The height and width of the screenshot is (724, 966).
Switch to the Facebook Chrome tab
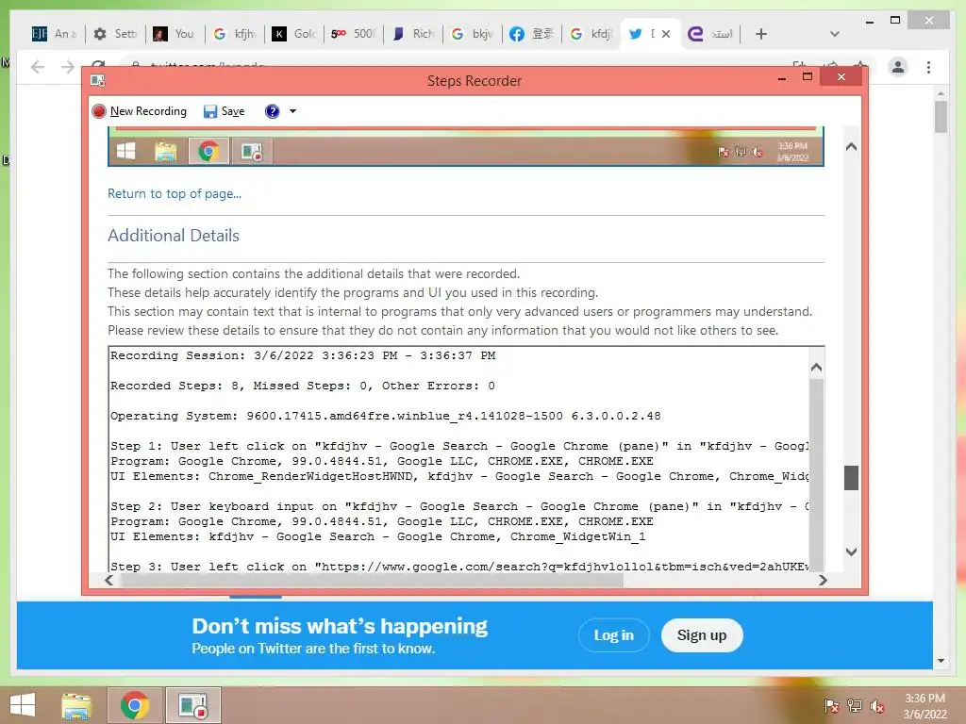532,34
